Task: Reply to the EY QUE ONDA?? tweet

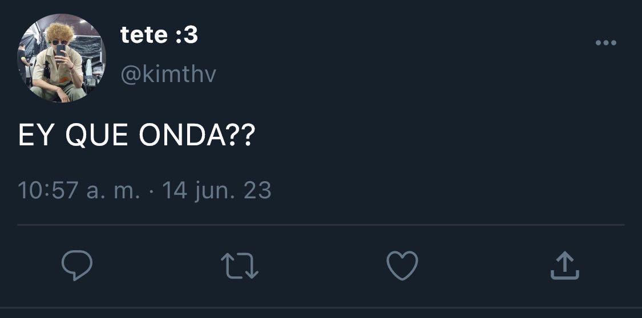Action: click(x=77, y=265)
